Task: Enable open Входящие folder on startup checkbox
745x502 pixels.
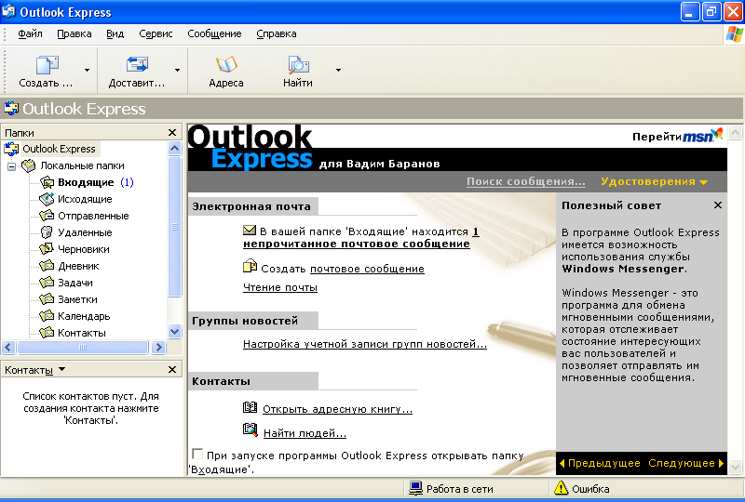Action: [x=197, y=454]
